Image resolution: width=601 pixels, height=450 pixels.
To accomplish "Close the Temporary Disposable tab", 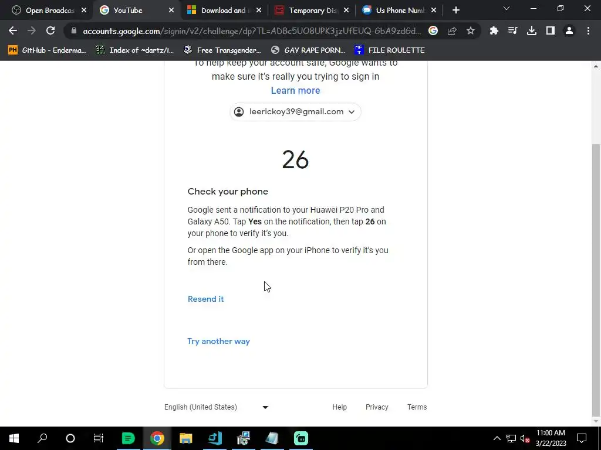I will tap(346, 11).
